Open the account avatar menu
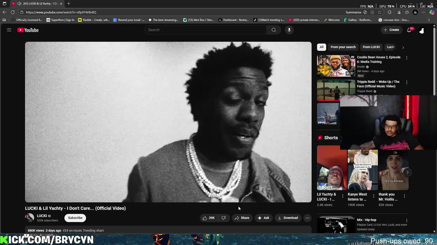 pyautogui.click(x=422, y=30)
